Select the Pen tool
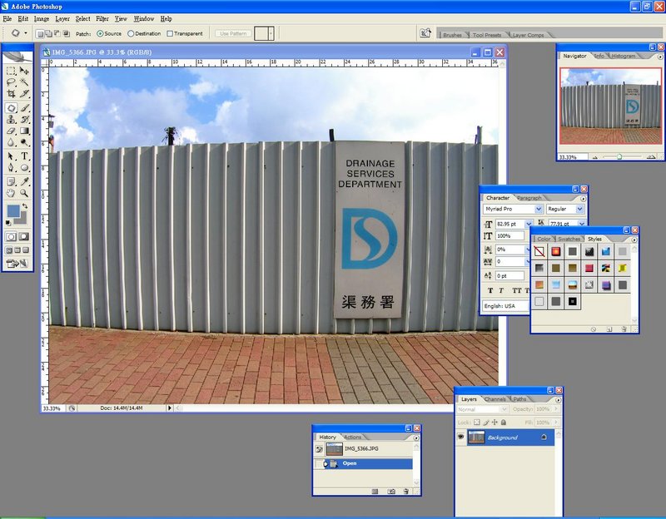This screenshot has height=519, width=666. (12, 168)
